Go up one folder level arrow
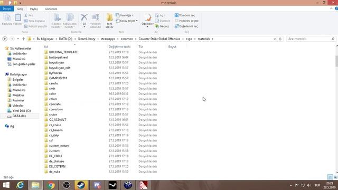The height and width of the screenshot is (190, 338). (x=23, y=39)
